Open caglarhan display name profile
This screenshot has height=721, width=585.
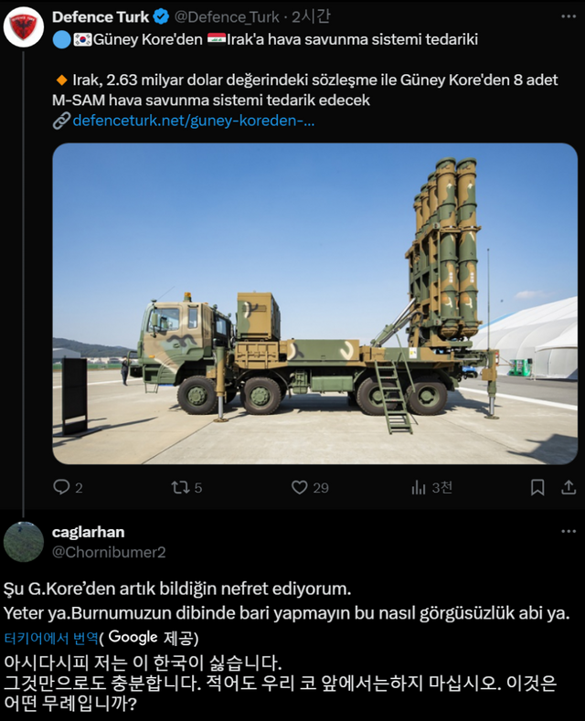[x=89, y=532]
